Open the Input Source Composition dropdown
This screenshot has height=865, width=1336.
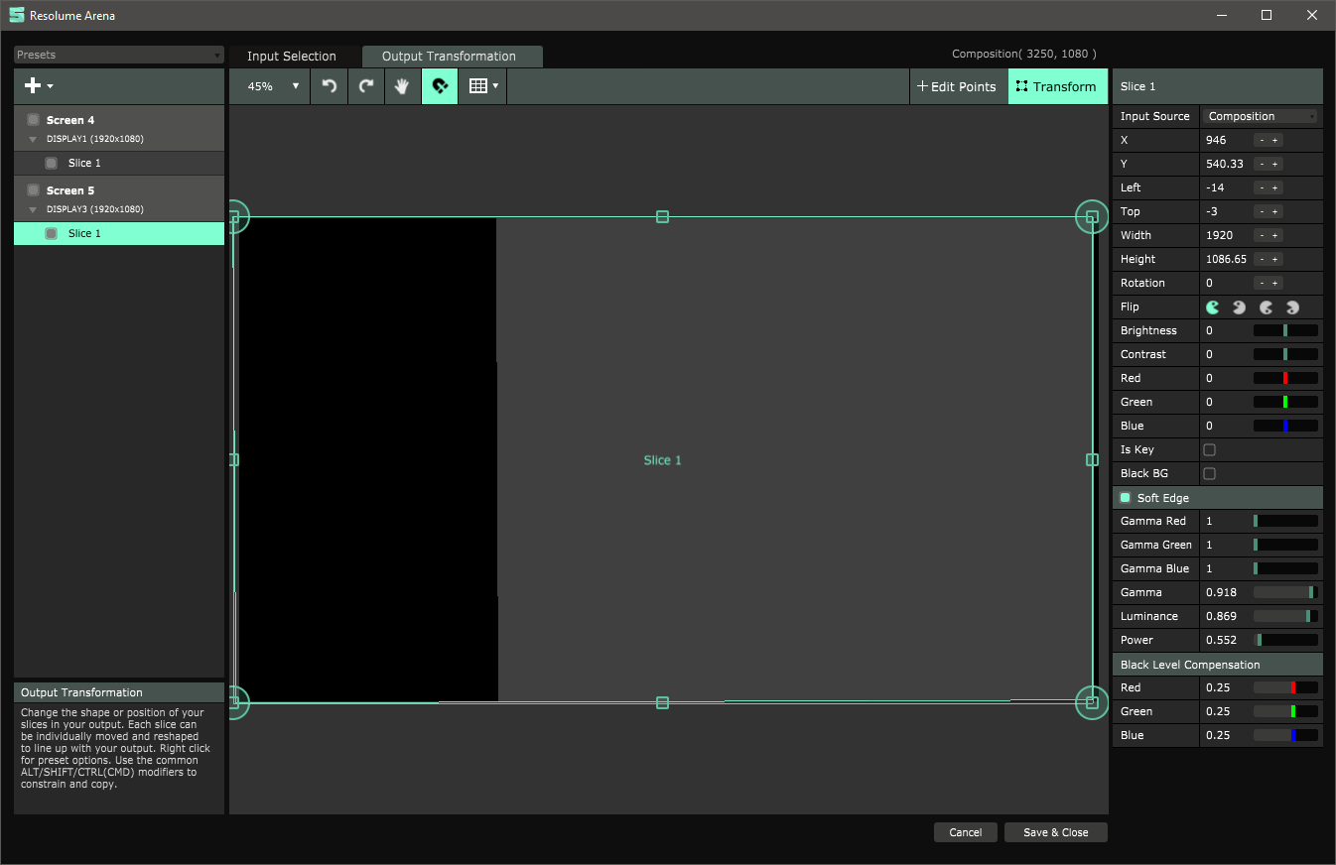pos(1261,117)
